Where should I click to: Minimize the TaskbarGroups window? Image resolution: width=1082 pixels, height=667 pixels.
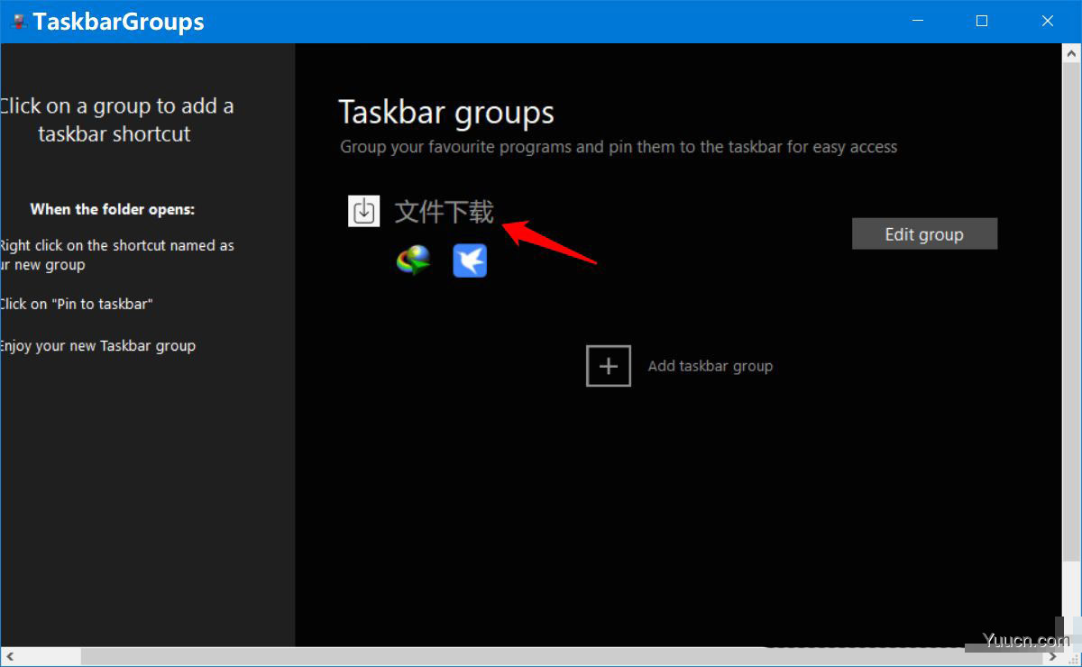coord(918,21)
